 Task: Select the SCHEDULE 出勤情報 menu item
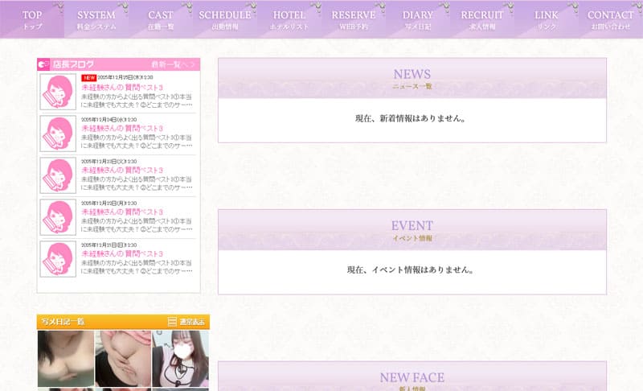tap(225, 19)
